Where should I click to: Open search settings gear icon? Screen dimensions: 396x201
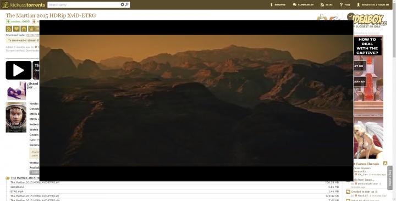coord(122,4)
